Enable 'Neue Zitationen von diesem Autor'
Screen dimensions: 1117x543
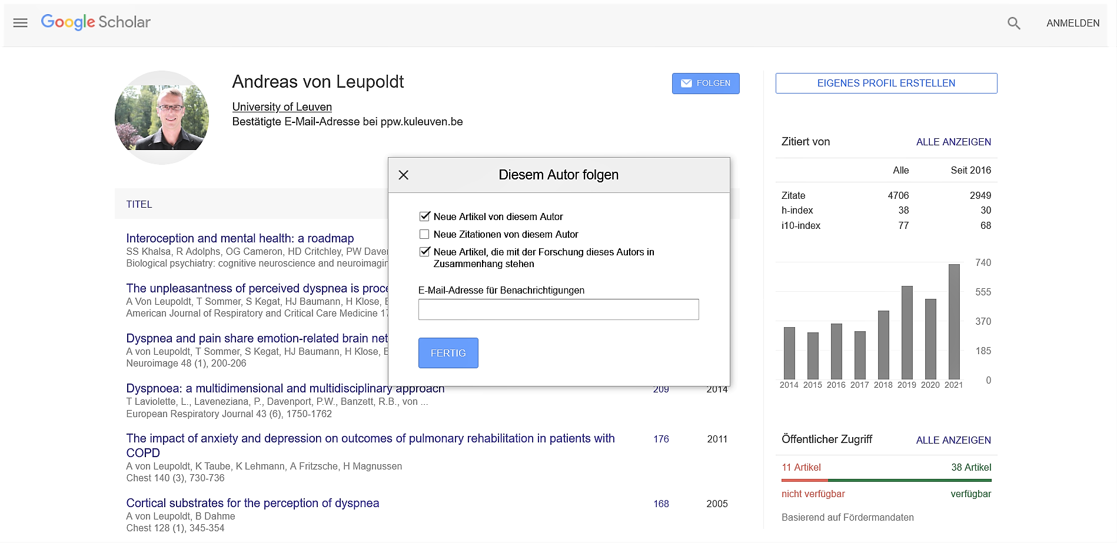(424, 234)
